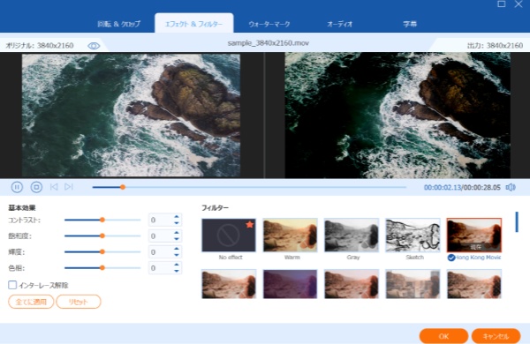Switch to ウォーターマーク tab
The height and width of the screenshot is (344, 530).
(269, 24)
